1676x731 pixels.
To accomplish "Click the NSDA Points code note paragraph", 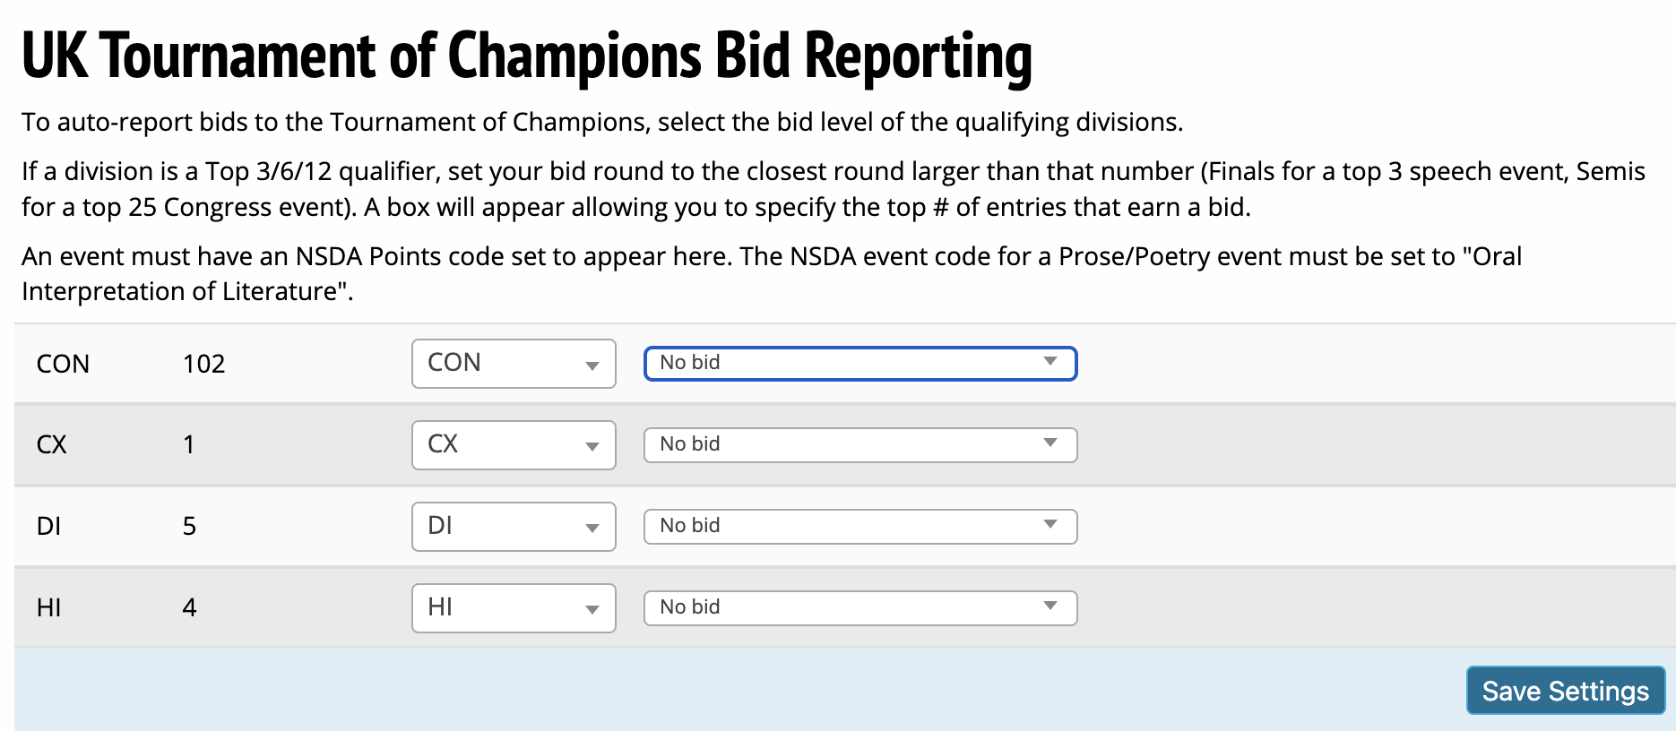I will point(771,273).
